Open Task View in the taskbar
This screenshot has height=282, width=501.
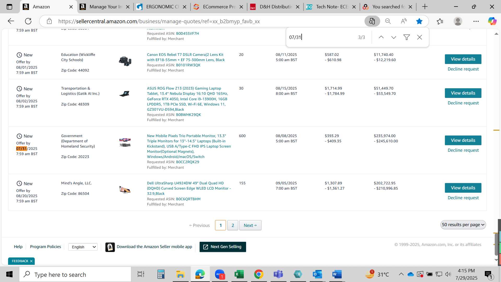(141, 274)
